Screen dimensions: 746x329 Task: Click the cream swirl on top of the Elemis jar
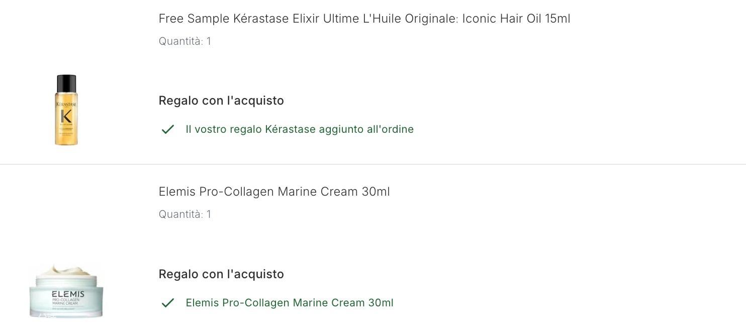coord(66,271)
